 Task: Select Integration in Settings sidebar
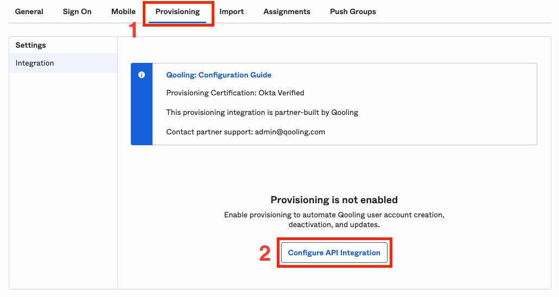tap(63, 63)
